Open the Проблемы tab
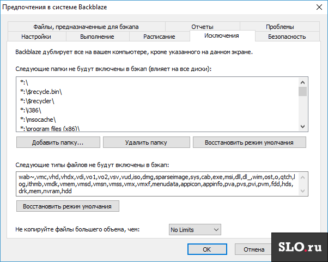Viewport: 328px width, 262px height. [x=280, y=27]
